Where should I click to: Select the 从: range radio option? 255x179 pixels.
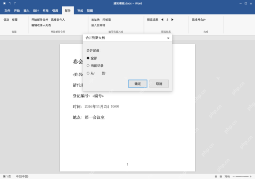click(91, 73)
